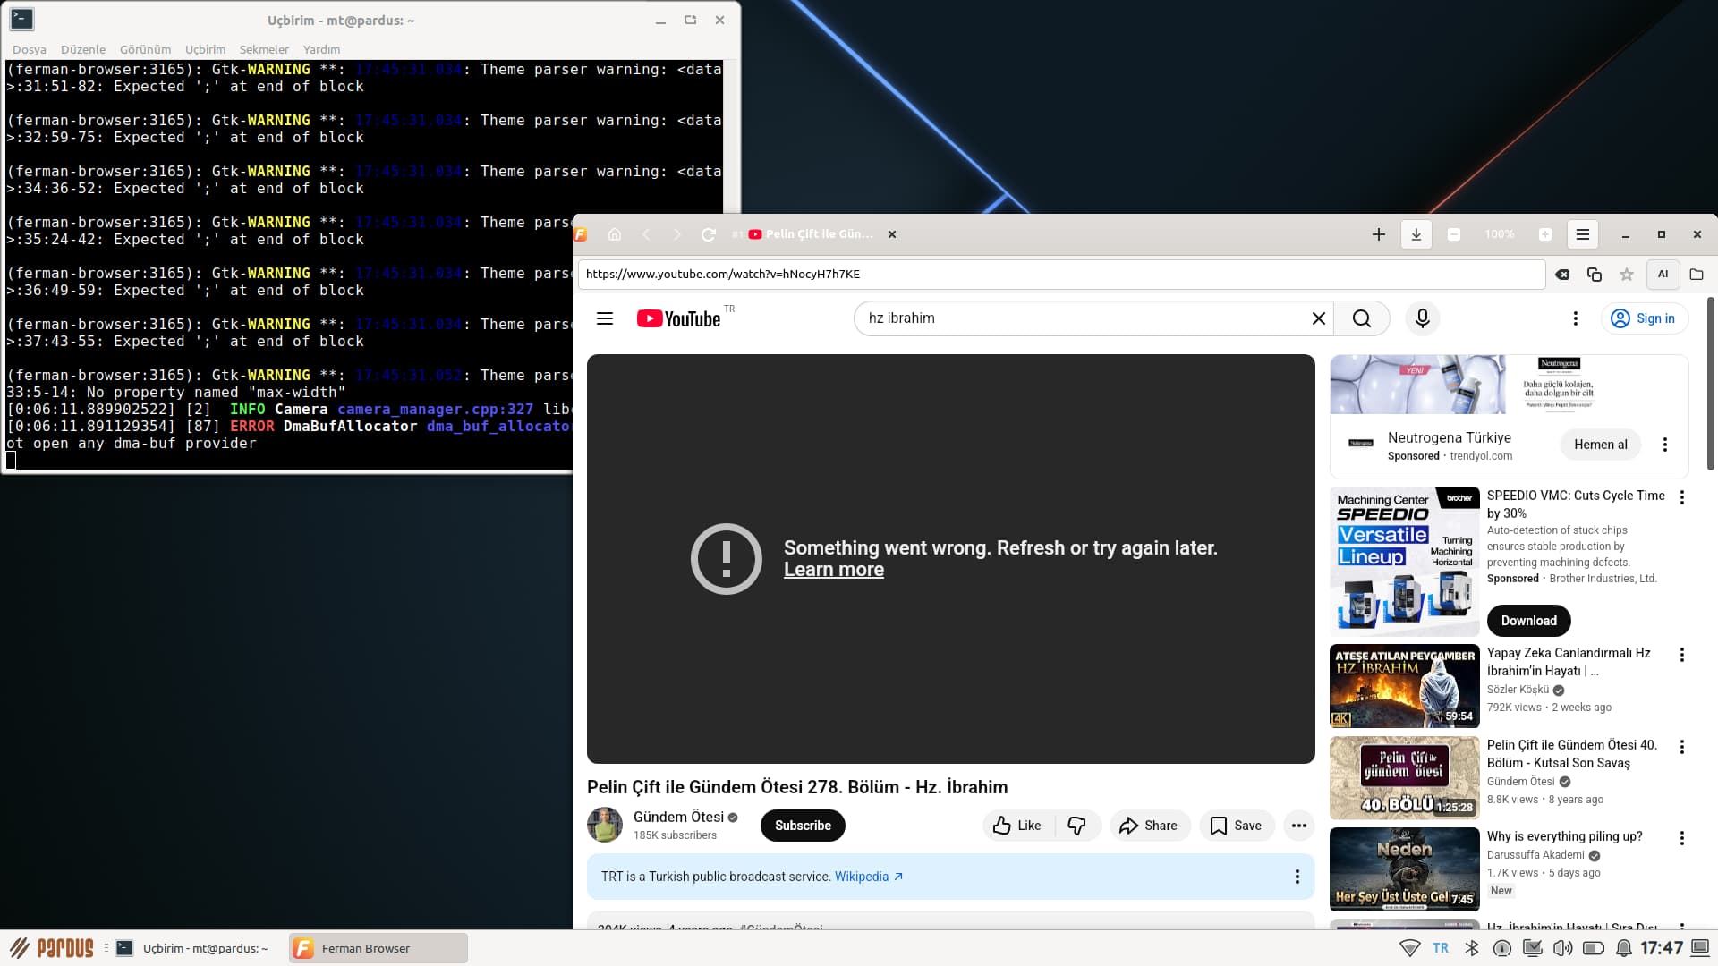
Task: Open the browser downloads button
Action: [x=1416, y=234]
